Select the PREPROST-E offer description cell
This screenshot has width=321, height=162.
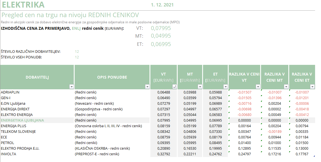pyautogui.click(x=97, y=154)
